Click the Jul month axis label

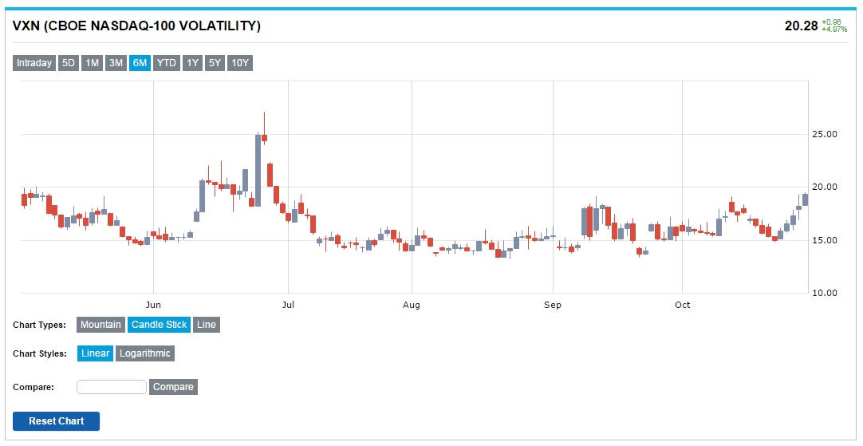(288, 305)
